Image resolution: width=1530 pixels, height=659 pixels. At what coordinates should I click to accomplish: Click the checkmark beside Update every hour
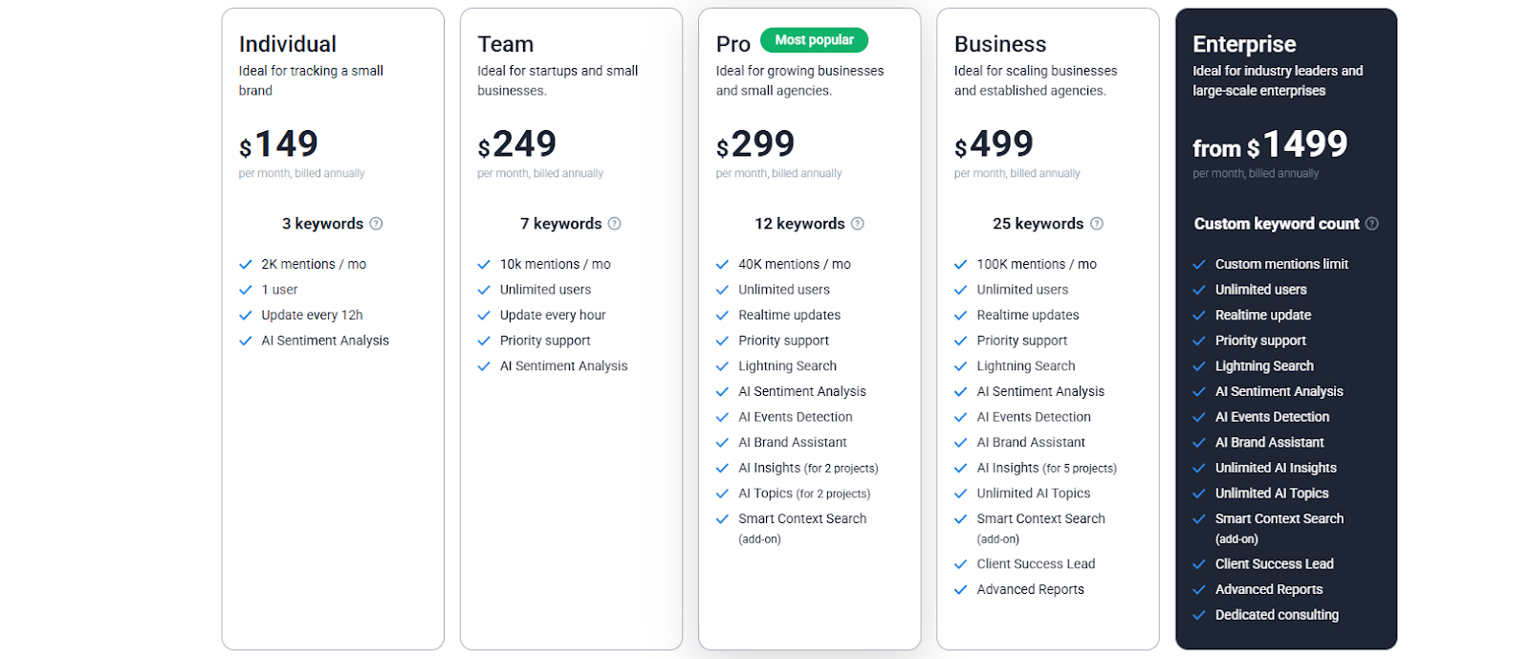pos(484,316)
